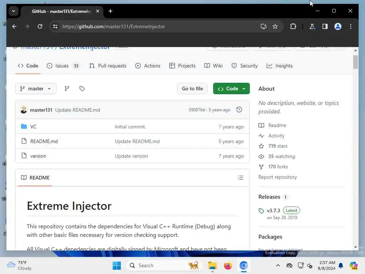Click the Go to file button
Screen dimensions: 365x274
pos(192,88)
